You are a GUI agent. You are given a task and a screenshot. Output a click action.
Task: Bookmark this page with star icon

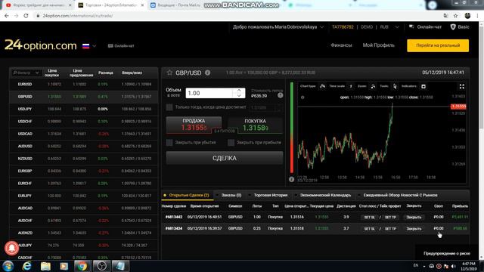point(455,16)
